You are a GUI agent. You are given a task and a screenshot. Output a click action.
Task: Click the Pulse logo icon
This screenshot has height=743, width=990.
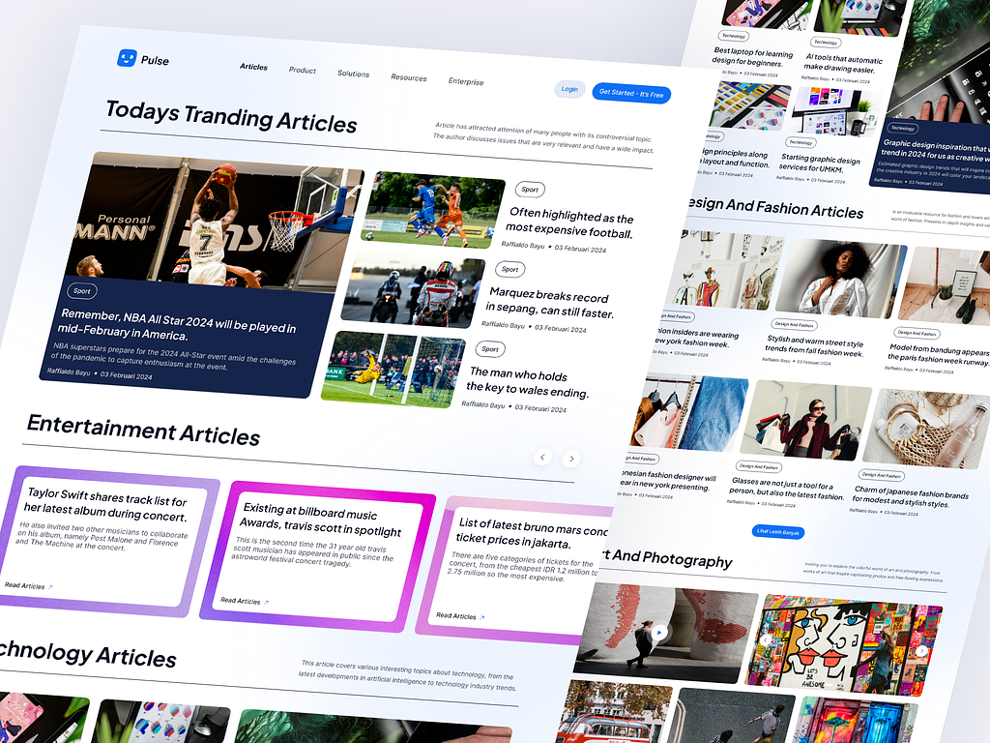coord(127,58)
